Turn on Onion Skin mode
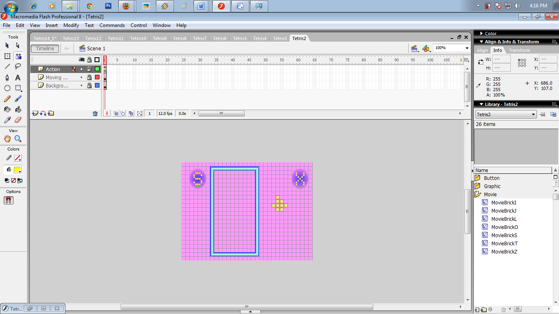Image resolution: width=559 pixels, height=314 pixels. point(116,113)
